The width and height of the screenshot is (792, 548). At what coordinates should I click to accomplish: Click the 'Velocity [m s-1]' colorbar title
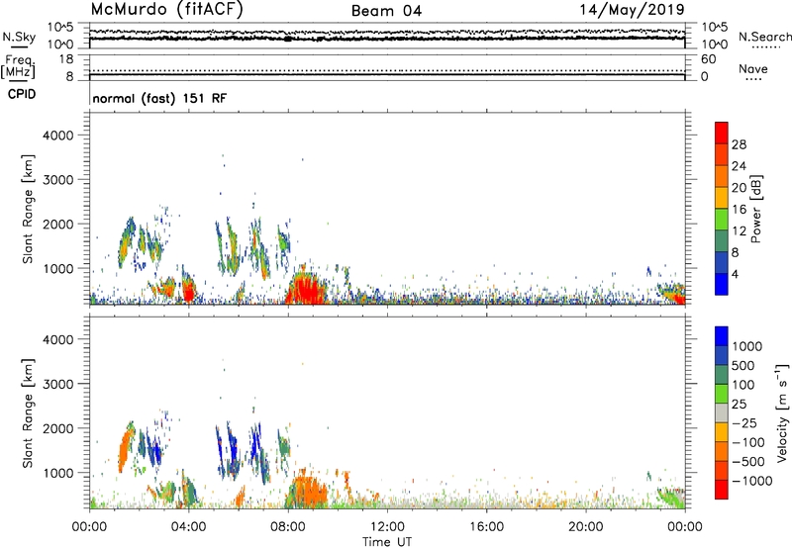pos(782,412)
